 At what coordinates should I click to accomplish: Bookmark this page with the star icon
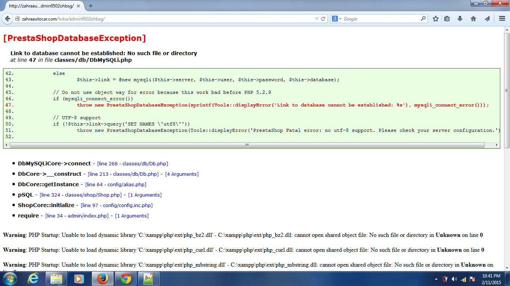click(x=435, y=19)
